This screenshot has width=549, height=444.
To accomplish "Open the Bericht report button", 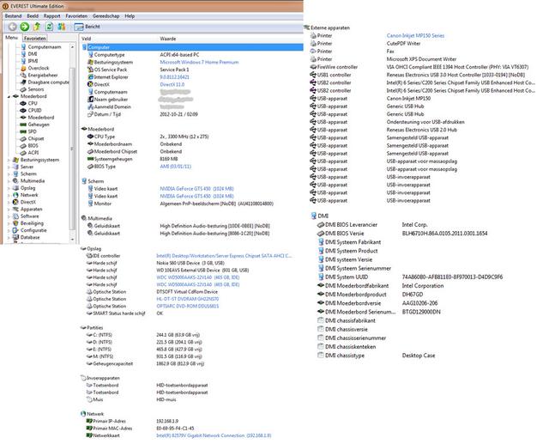I will click(x=88, y=27).
